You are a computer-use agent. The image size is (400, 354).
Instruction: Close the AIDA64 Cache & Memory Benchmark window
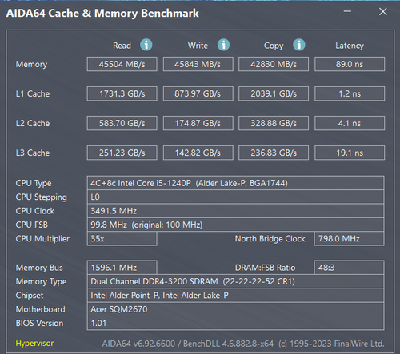(x=383, y=11)
